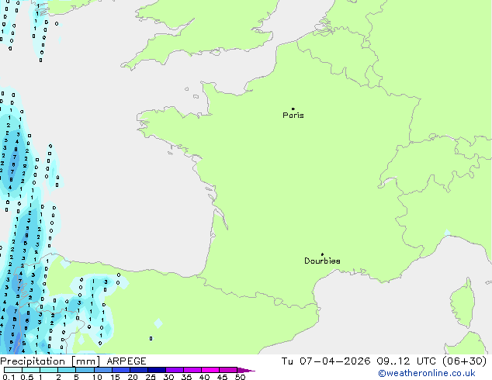Click the legend value '50'
The height and width of the screenshot is (380, 492).
coord(240,377)
